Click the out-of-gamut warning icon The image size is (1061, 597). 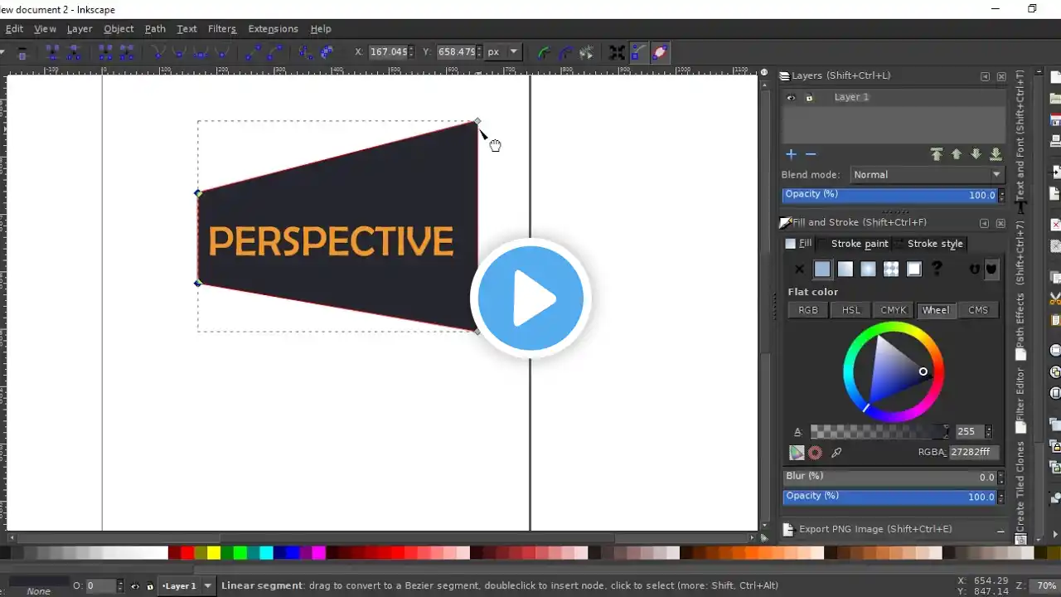coord(815,453)
